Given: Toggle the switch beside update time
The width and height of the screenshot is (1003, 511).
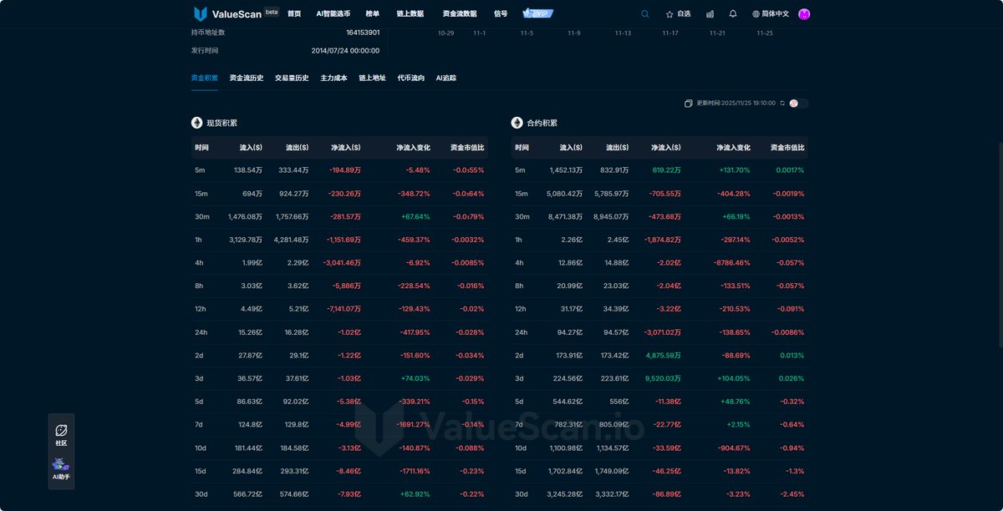Looking at the screenshot, I should click(799, 104).
